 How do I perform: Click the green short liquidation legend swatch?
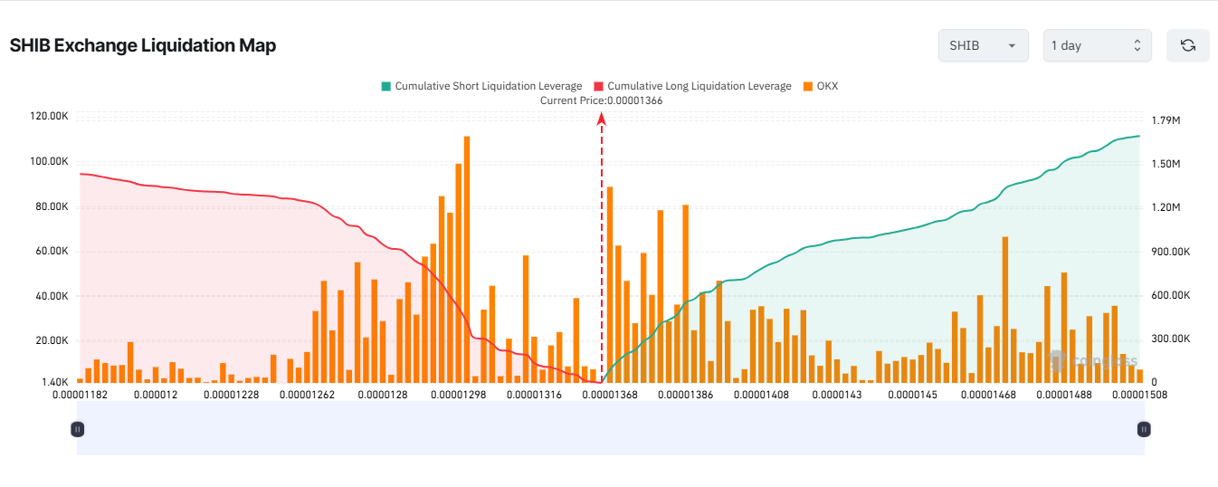[x=386, y=86]
